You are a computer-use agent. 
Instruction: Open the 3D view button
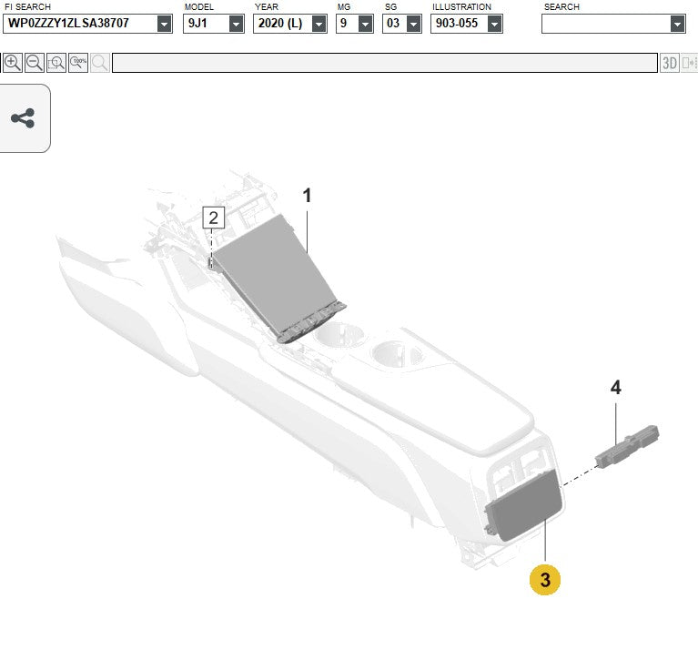(x=670, y=63)
